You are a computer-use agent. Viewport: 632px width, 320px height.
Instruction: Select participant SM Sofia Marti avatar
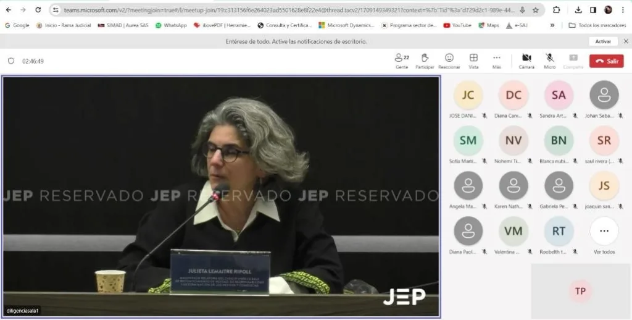click(x=468, y=140)
